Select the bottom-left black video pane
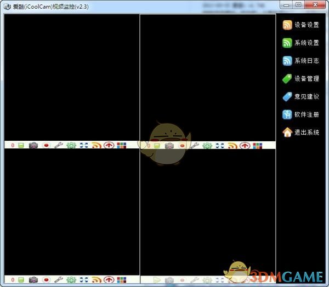329x287 pixels. point(72,212)
